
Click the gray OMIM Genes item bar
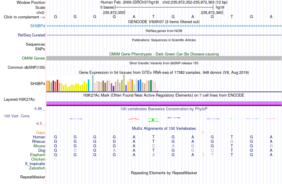(164, 58)
